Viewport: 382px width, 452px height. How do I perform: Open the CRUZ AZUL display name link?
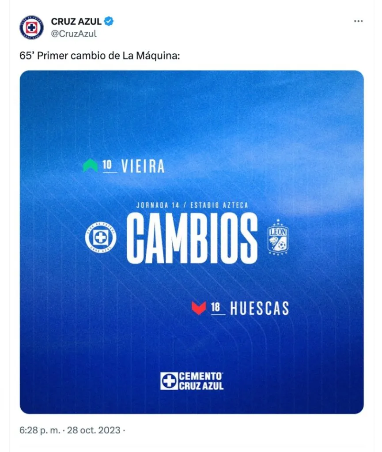pos(76,21)
